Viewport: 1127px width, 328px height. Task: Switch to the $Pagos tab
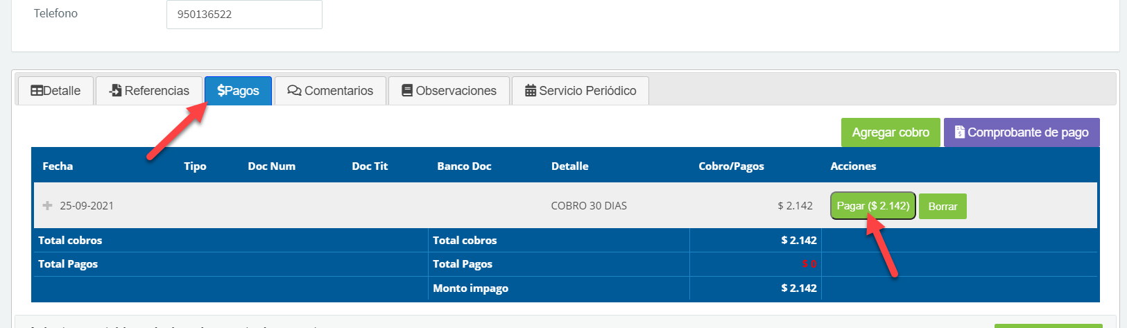click(238, 91)
